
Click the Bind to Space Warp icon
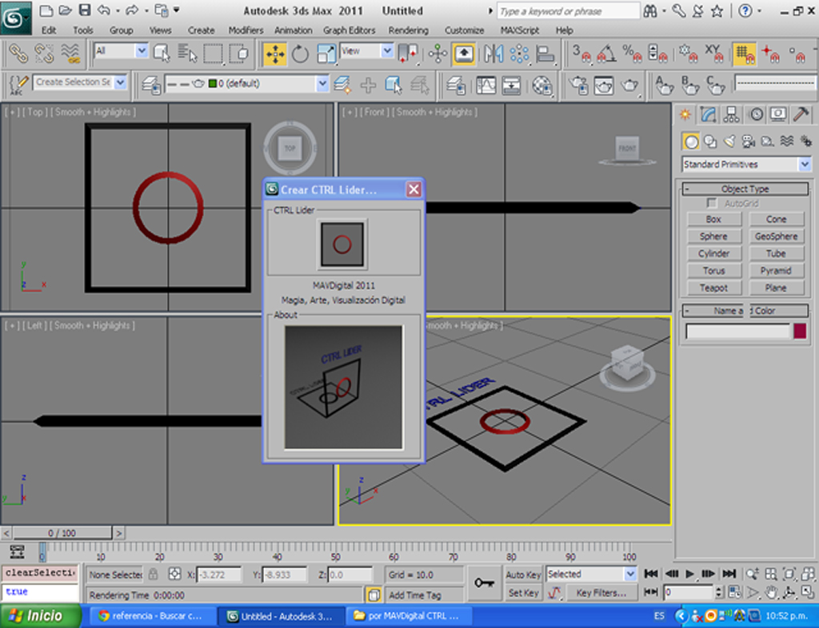coord(70,54)
